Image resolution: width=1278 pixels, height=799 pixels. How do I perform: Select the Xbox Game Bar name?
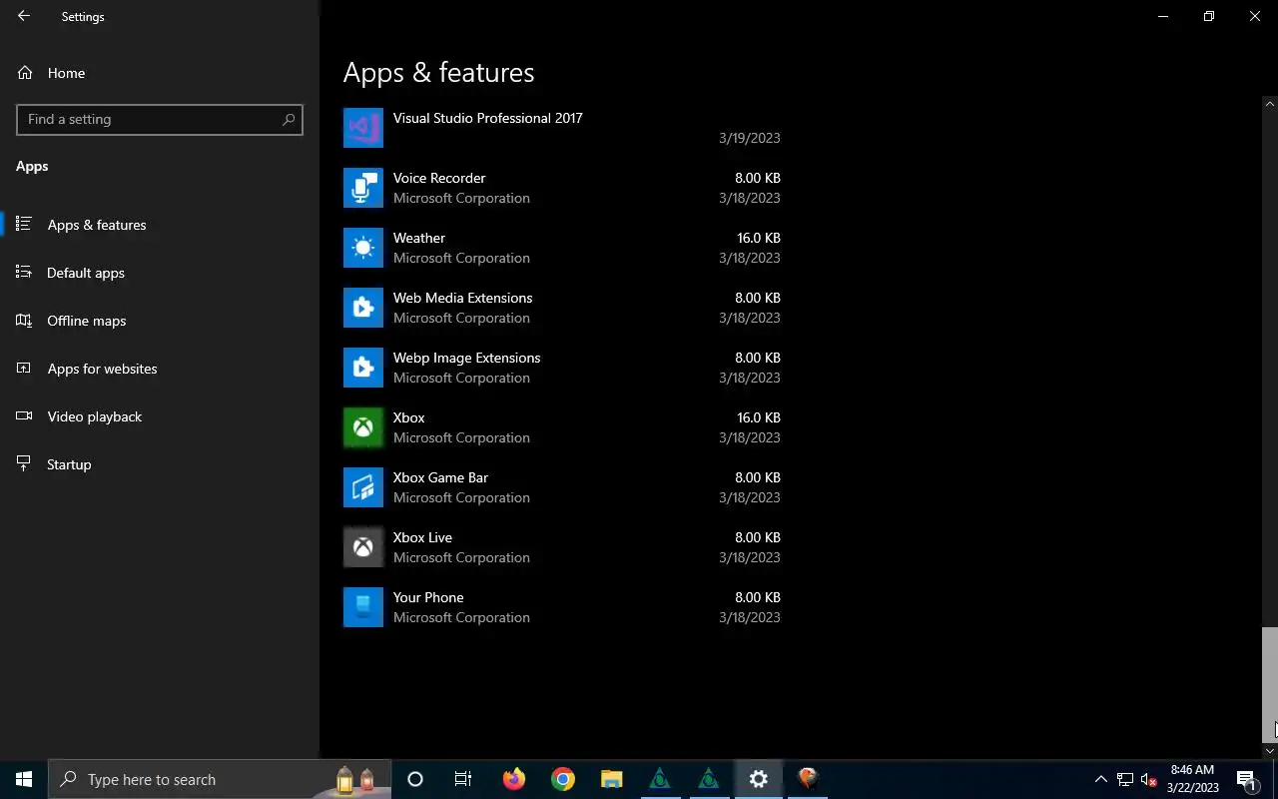[x=440, y=477]
